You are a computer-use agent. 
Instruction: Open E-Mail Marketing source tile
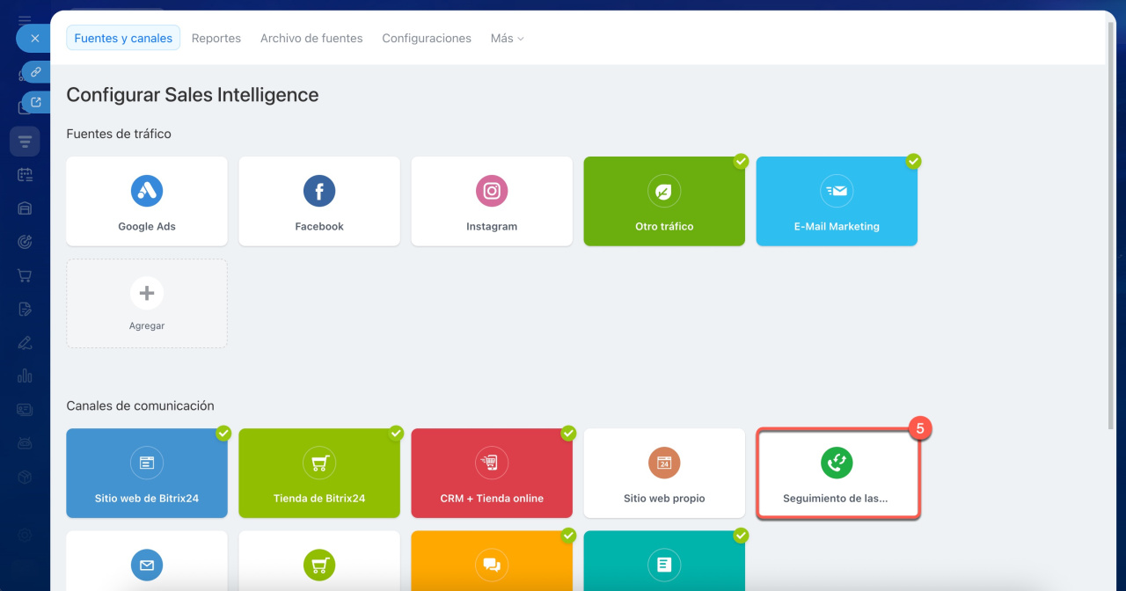837,201
